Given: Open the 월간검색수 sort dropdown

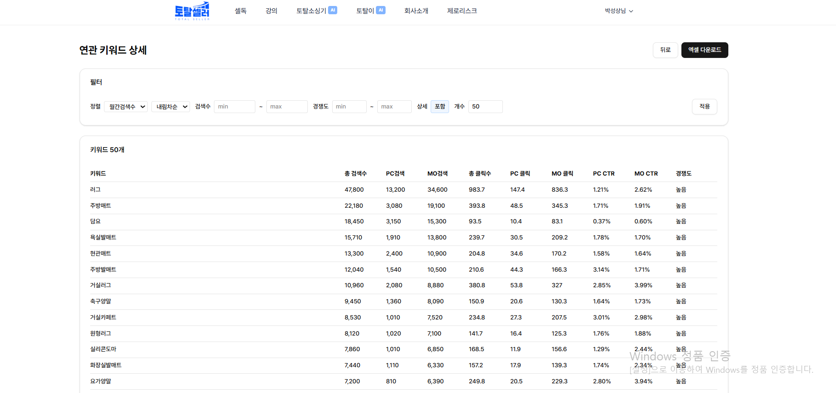Looking at the screenshot, I should (x=126, y=107).
